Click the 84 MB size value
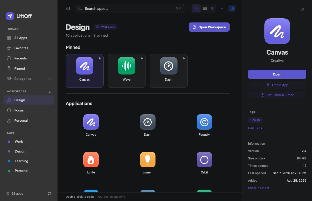Screen dimensions: 312x201 [302, 158]
